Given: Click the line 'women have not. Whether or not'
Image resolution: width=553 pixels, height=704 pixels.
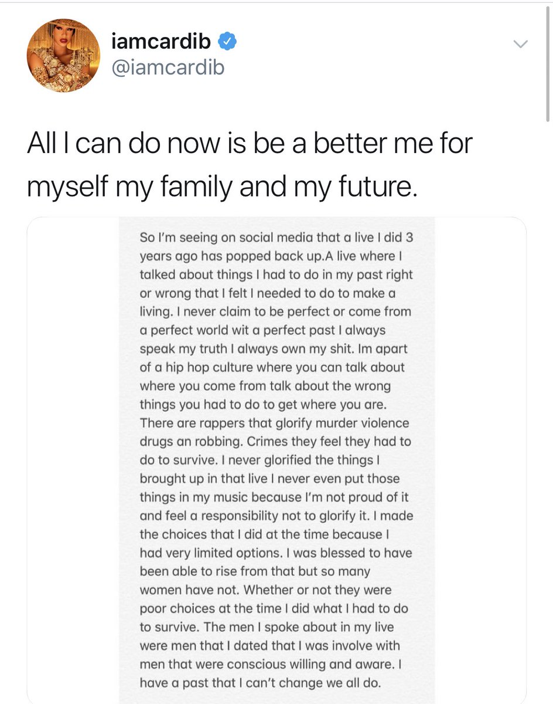Looking at the screenshot, I should 265,590.
